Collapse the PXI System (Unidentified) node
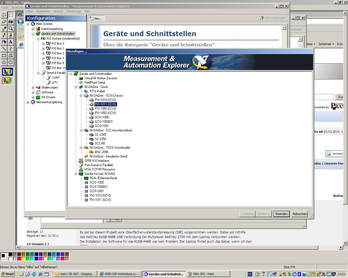Screen dimensions: 348x278 38,39
